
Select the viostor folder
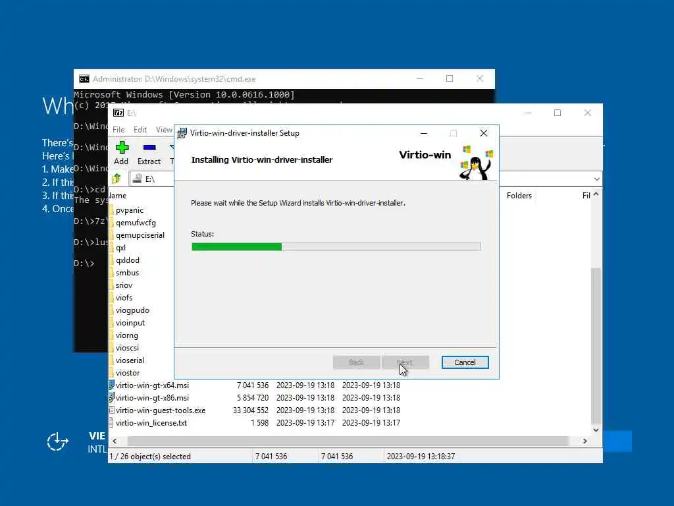pyautogui.click(x=127, y=373)
